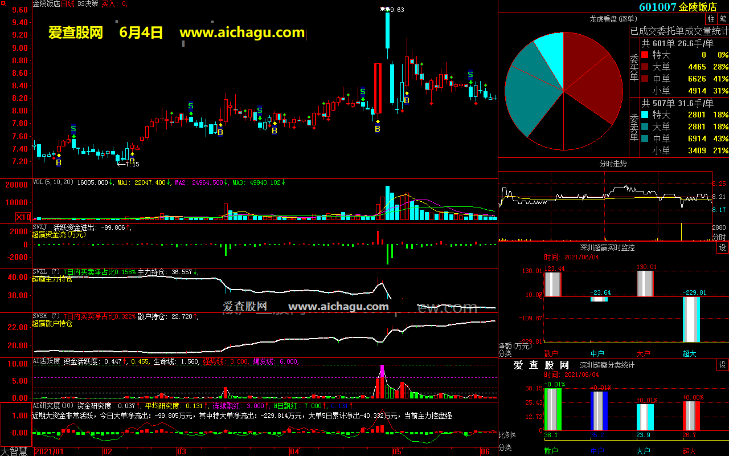Select the bright red 特大 buy-order swatch

tap(645, 55)
